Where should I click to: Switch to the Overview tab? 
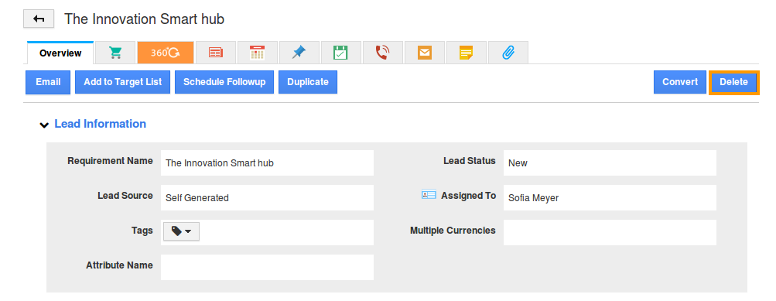pos(60,53)
